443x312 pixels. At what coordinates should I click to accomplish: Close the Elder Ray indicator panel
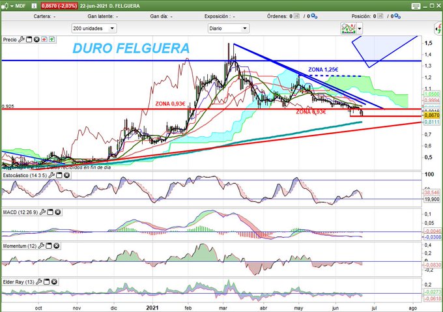[x=54, y=282]
